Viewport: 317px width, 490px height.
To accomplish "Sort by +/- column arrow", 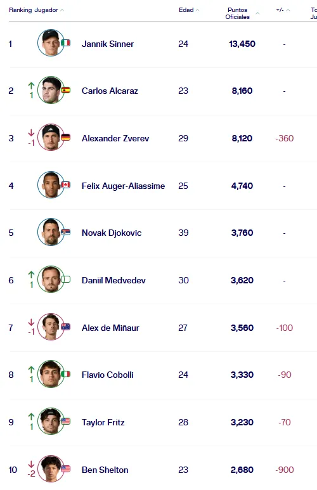I will (x=288, y=10).
